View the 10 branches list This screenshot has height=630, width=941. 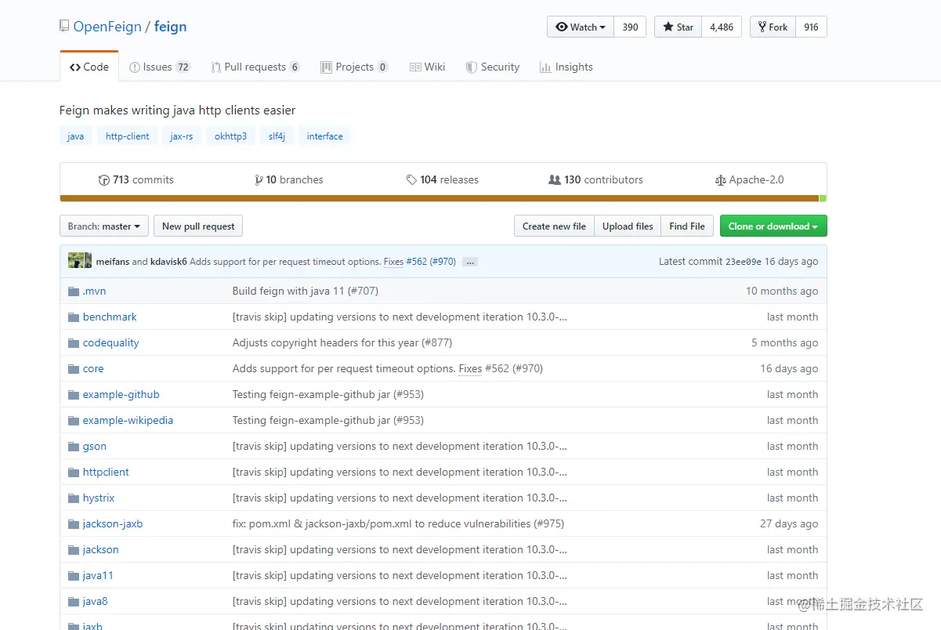tap(289, 179)
